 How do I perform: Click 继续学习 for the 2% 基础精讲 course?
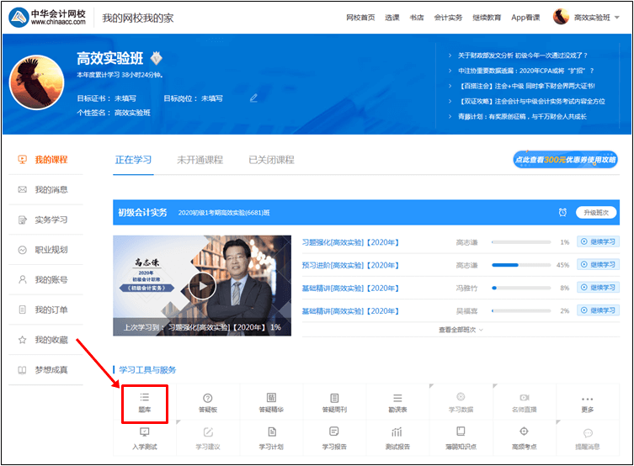pos(598,310)
